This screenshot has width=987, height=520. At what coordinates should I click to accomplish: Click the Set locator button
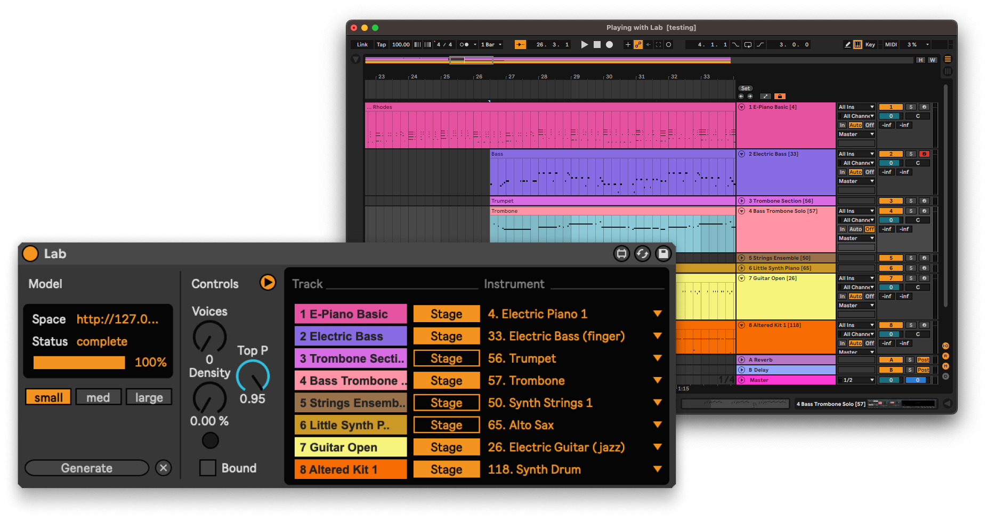click(x=745, y=89)
